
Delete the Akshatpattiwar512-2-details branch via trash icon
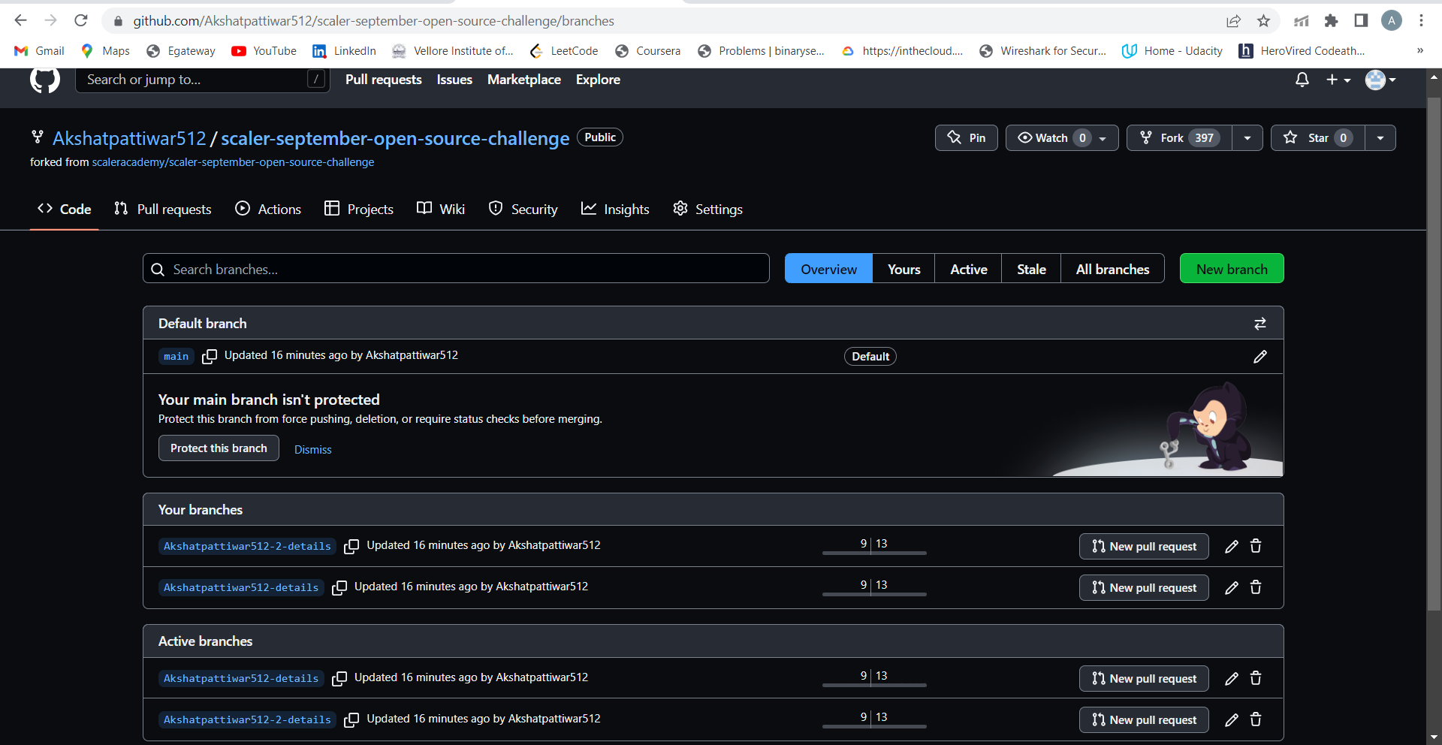(1255, 546)
